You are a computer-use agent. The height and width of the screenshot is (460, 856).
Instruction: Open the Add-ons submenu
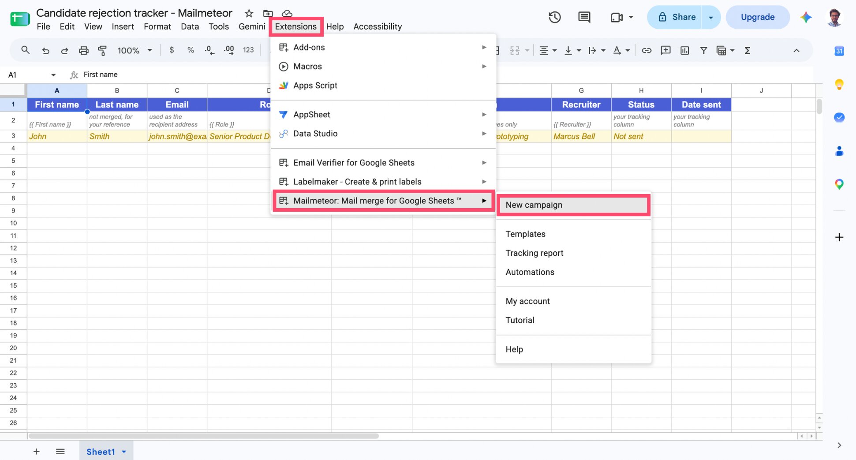pyautogui.click(x=383, y=47)
